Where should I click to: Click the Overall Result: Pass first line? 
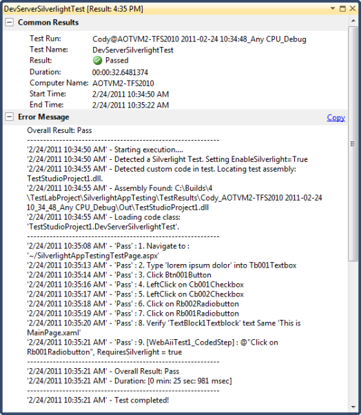[x=59, y=130]
